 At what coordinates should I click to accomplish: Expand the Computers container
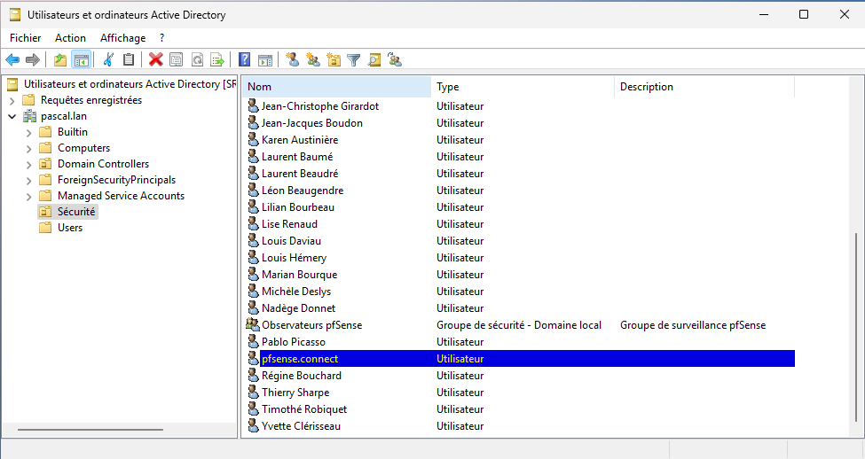coord(28,149)
